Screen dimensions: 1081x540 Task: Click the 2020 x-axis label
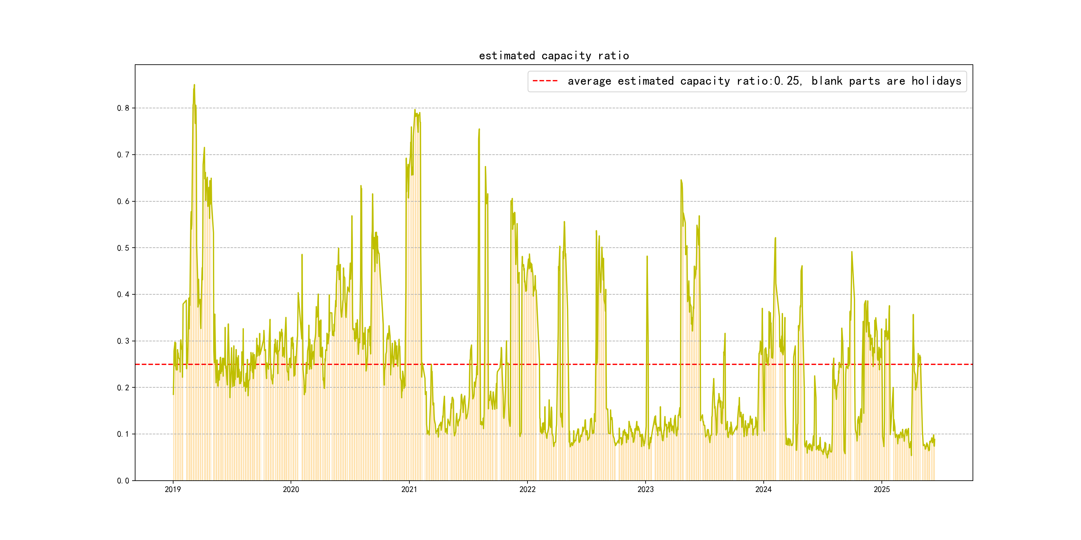291,489
